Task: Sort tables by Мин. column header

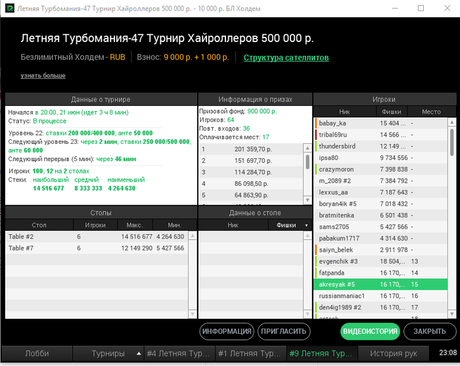Action: pyautogui.click(x=175, y=225)
